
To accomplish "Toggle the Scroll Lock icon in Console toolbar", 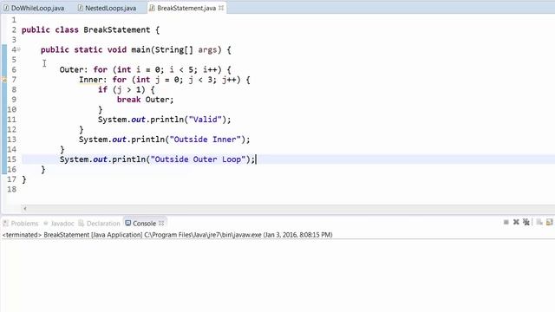I will (x=549, y=222).
